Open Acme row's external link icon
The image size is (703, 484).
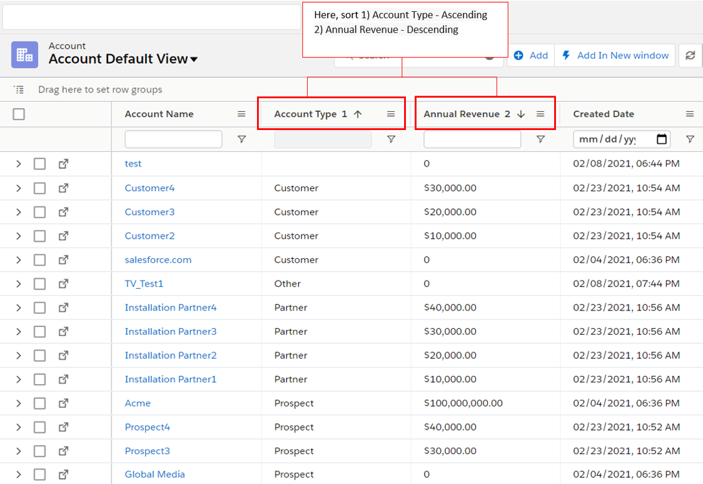pos(63,403)
